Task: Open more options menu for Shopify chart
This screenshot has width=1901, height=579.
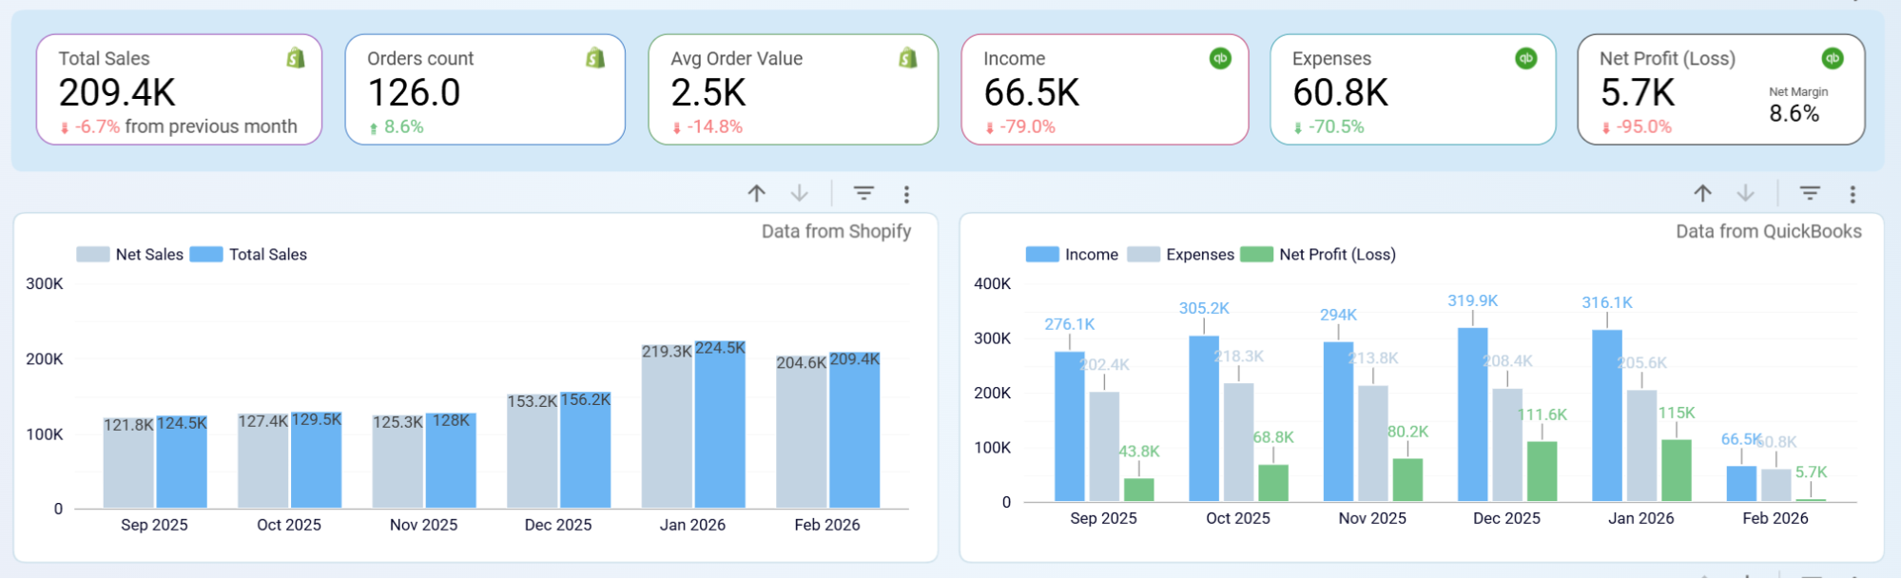Action: coord(906,194)
